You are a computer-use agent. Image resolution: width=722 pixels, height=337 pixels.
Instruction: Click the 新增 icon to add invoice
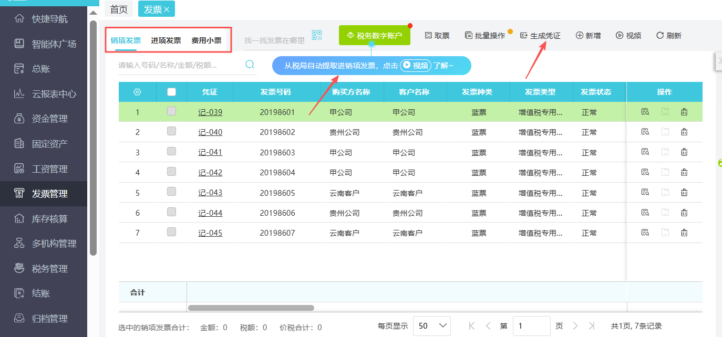coord(588,35)
